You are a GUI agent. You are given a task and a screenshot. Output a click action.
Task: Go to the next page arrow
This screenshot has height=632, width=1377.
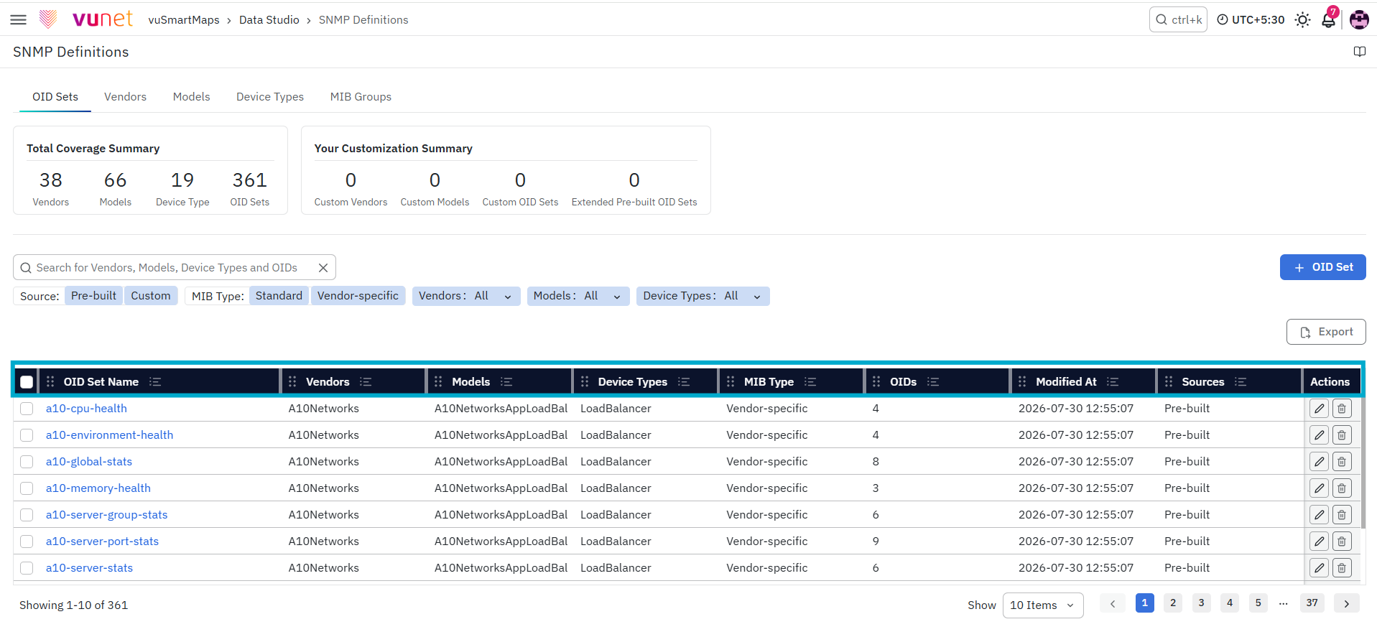tap(1347, 604)
